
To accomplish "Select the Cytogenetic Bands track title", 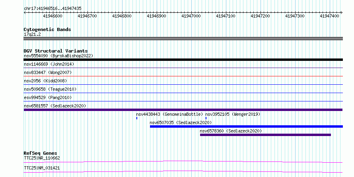I will [x=47, y=29].
